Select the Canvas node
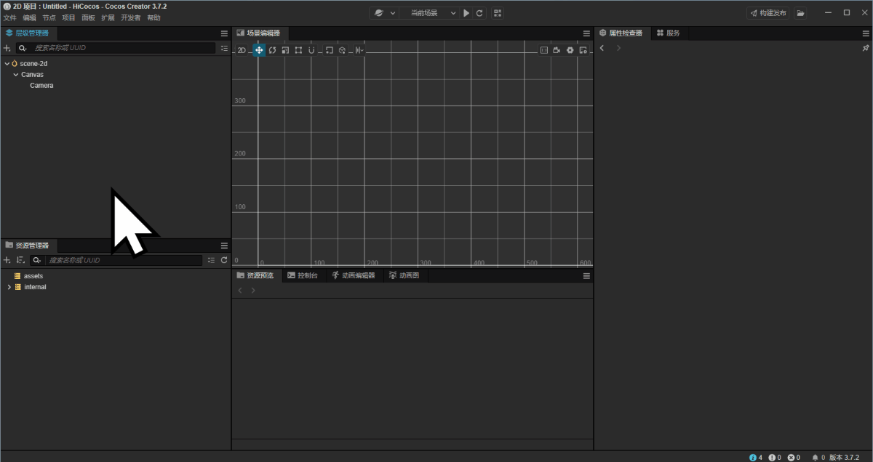Screen dimensions: 873x462 point(32,75)
